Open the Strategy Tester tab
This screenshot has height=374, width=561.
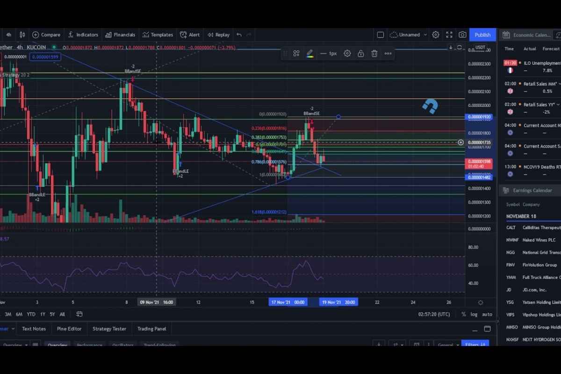click(x=109, y=329)
